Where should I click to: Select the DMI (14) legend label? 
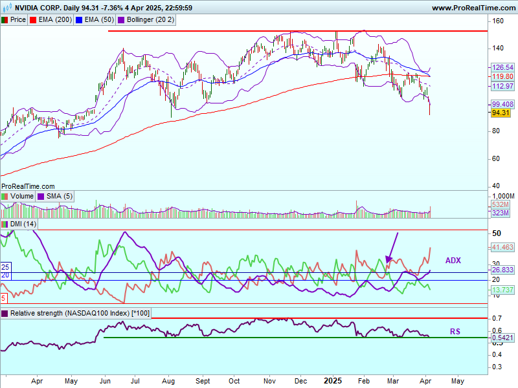(23, 224)
